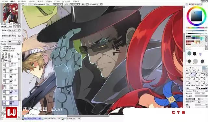Enable 領域検出元に指定 checkbox
The image size is (208, 122).
(x=1, y=50)
